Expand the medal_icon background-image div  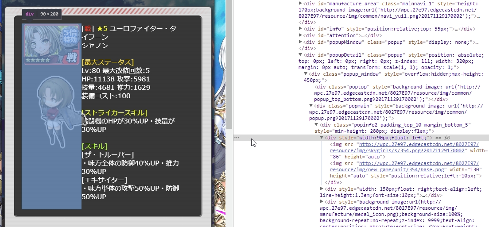click(322, 201)
